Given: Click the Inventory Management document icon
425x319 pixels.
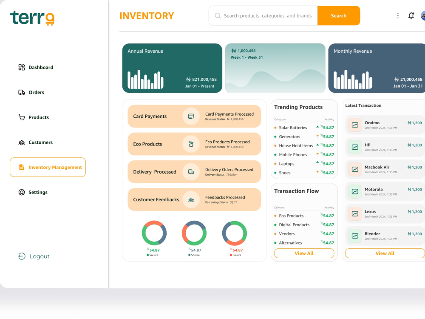Looking at the screenshot, I should coord(21,167).
